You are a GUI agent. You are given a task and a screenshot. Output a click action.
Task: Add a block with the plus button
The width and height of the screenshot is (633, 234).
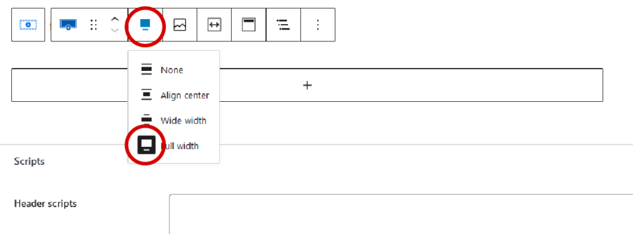pyautogui.click(x=307, y=85)
